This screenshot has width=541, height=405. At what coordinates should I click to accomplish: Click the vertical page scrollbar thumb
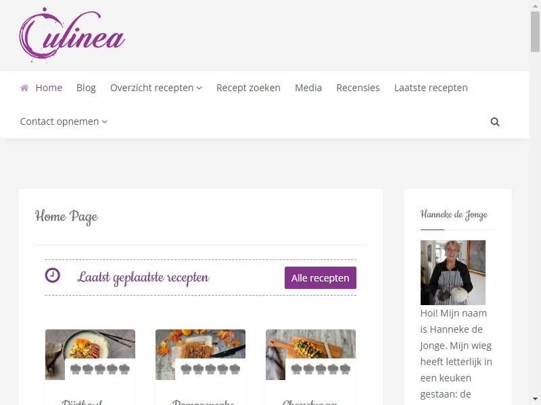535,31
